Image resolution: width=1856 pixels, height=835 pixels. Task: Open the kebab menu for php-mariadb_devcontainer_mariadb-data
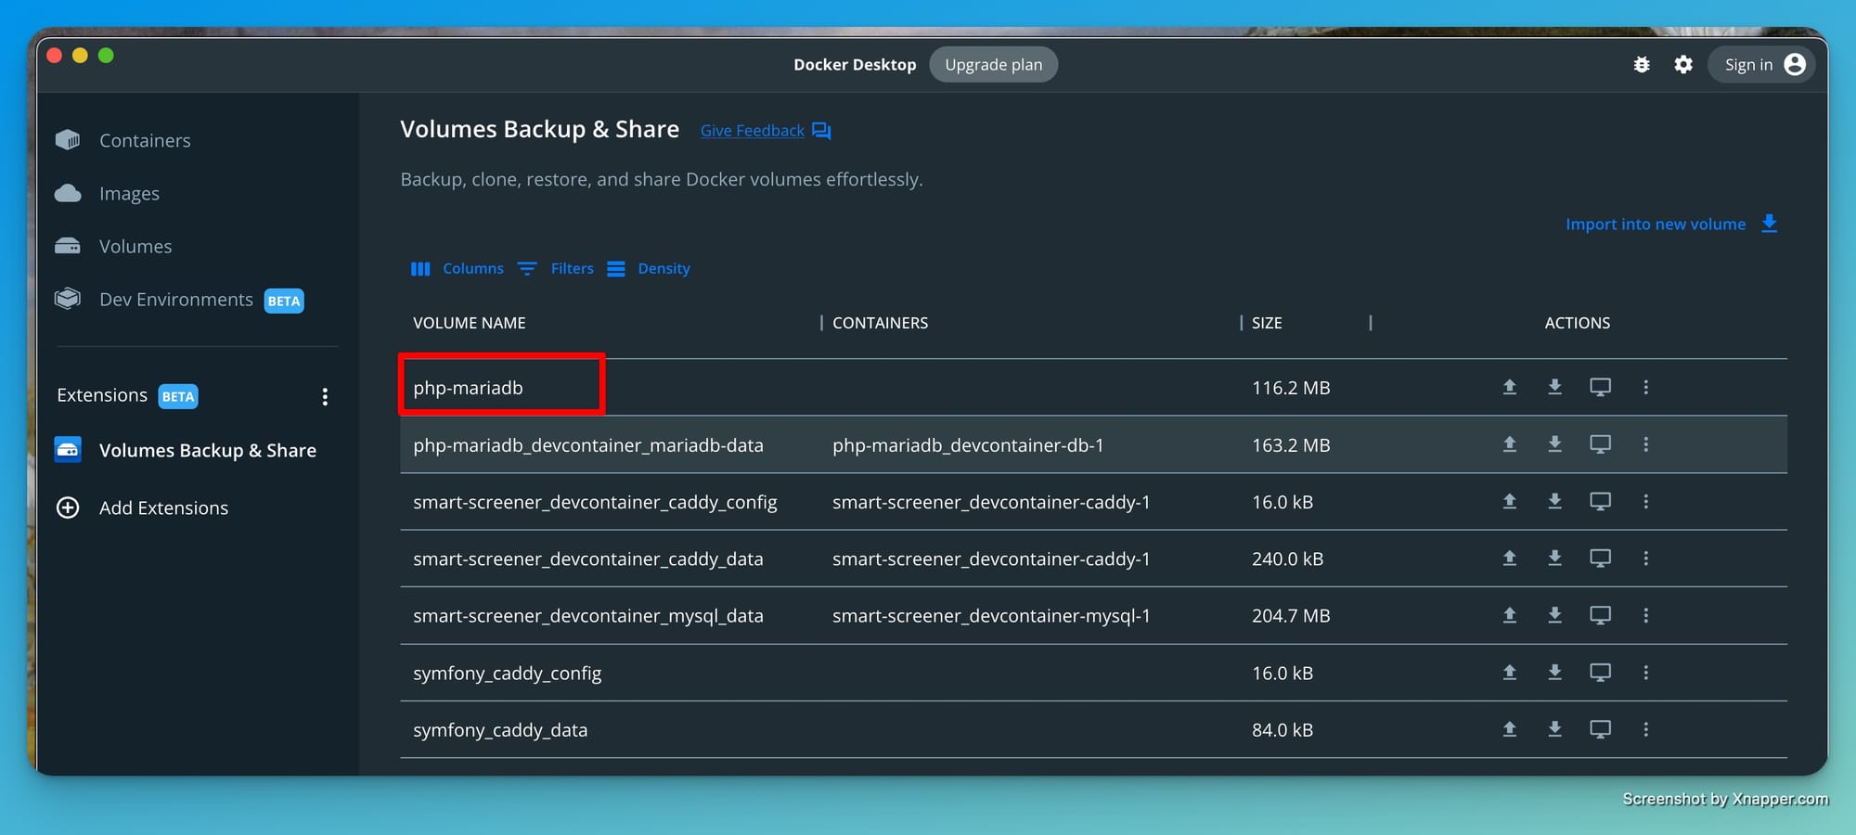click(x=1645, y=444)
